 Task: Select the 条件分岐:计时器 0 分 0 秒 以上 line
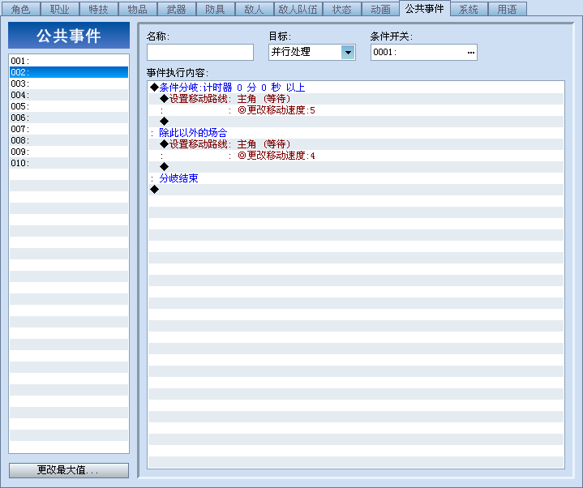click(x=356, y=88)
